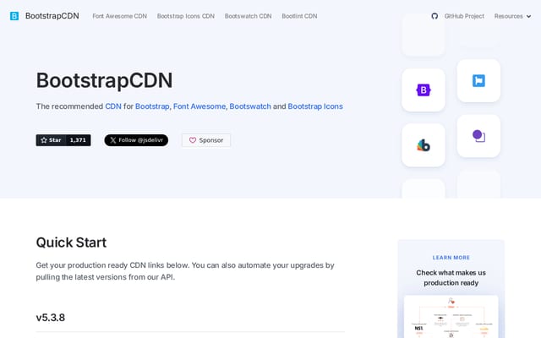Viewport: 541px width, 338px height.
Task: Open the GitHub Project link
Action: (464, 16)
